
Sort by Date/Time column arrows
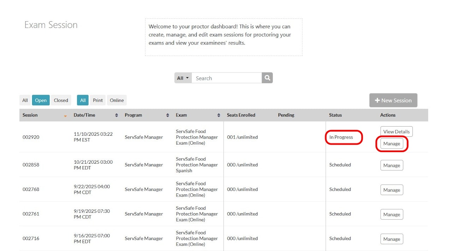pyautogui.click(x=117, y=115)
